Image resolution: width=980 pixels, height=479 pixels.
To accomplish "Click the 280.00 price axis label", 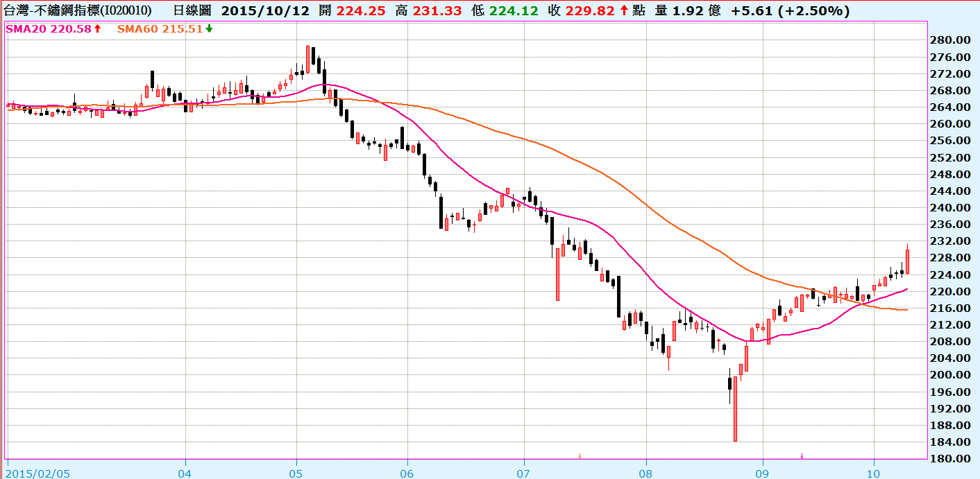I will (x=949, y=40).
